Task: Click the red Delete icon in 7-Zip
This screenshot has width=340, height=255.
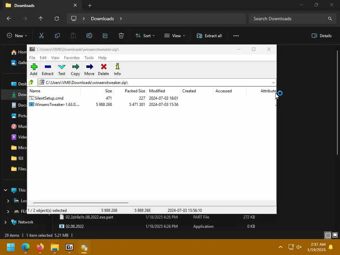Action: click(x=104, y=69)
